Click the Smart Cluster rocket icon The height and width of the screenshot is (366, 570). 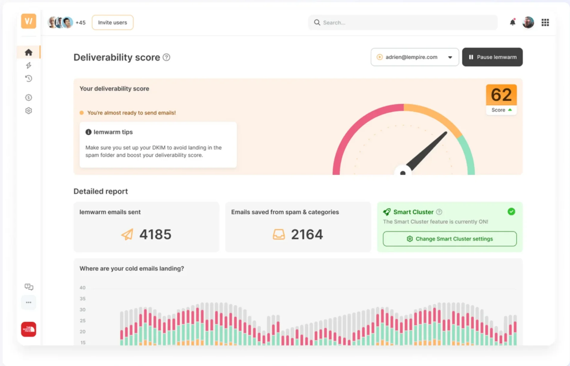(x=387, y=212)
